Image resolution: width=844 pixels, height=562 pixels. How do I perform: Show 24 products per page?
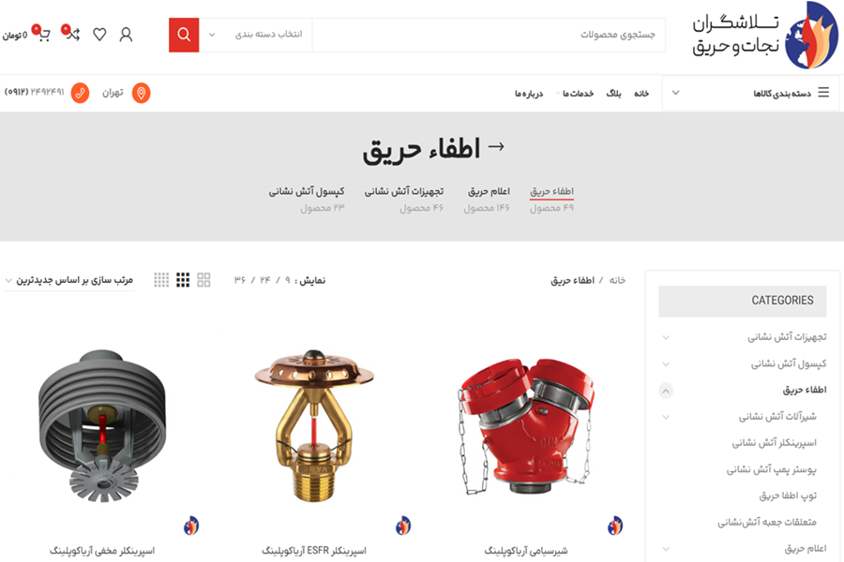[x=264, y=280]
